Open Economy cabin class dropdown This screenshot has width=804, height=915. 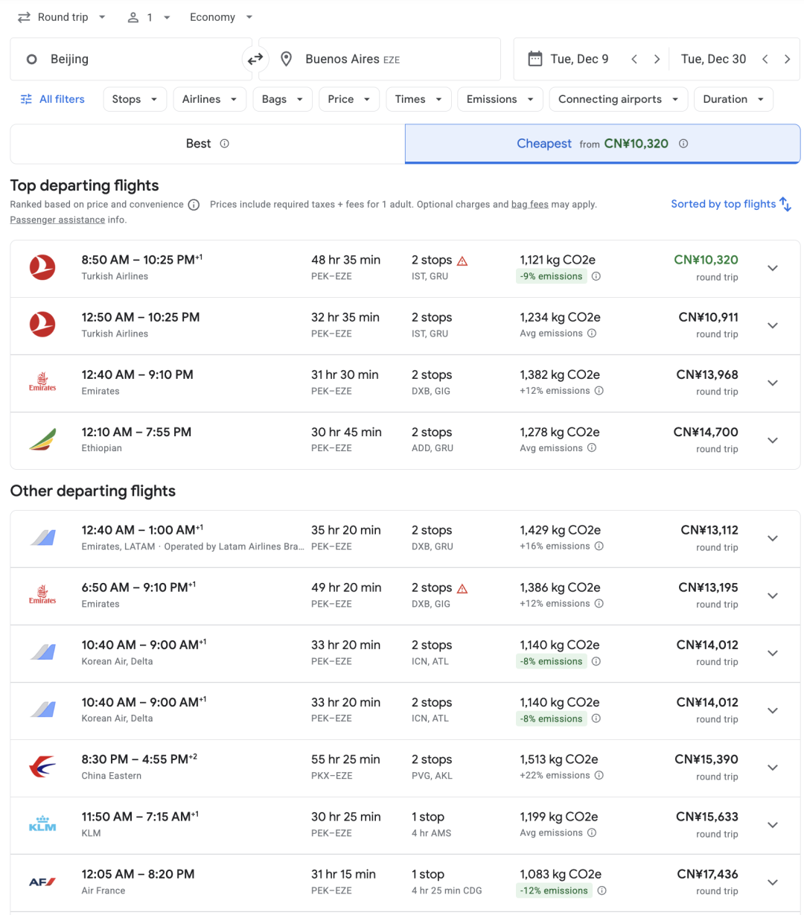coord(221,17)
